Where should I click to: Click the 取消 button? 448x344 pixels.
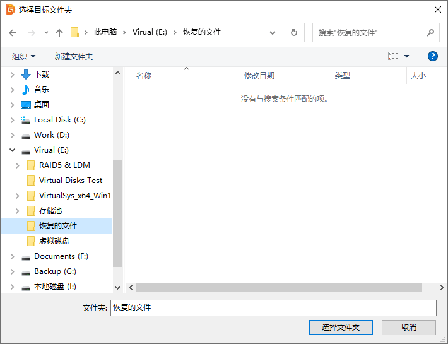click(x=408, y=328)
